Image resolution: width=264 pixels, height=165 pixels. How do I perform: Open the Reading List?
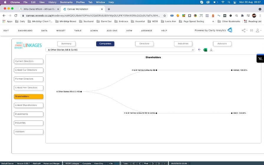(x=253, y=22)
